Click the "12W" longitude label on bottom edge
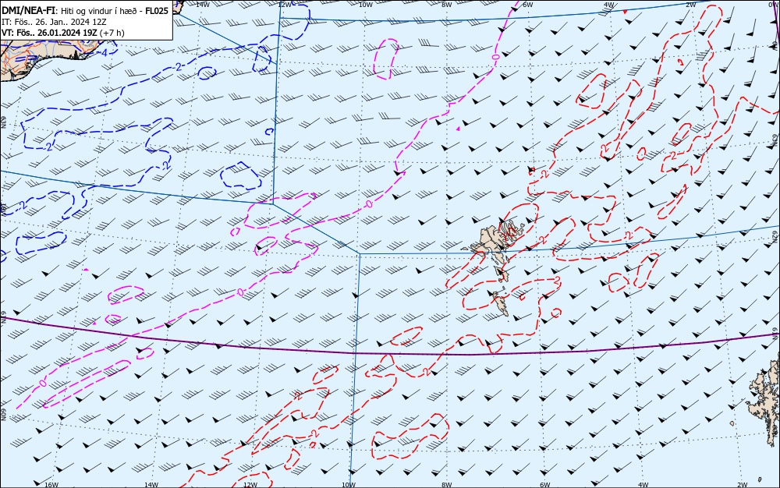 250,485
